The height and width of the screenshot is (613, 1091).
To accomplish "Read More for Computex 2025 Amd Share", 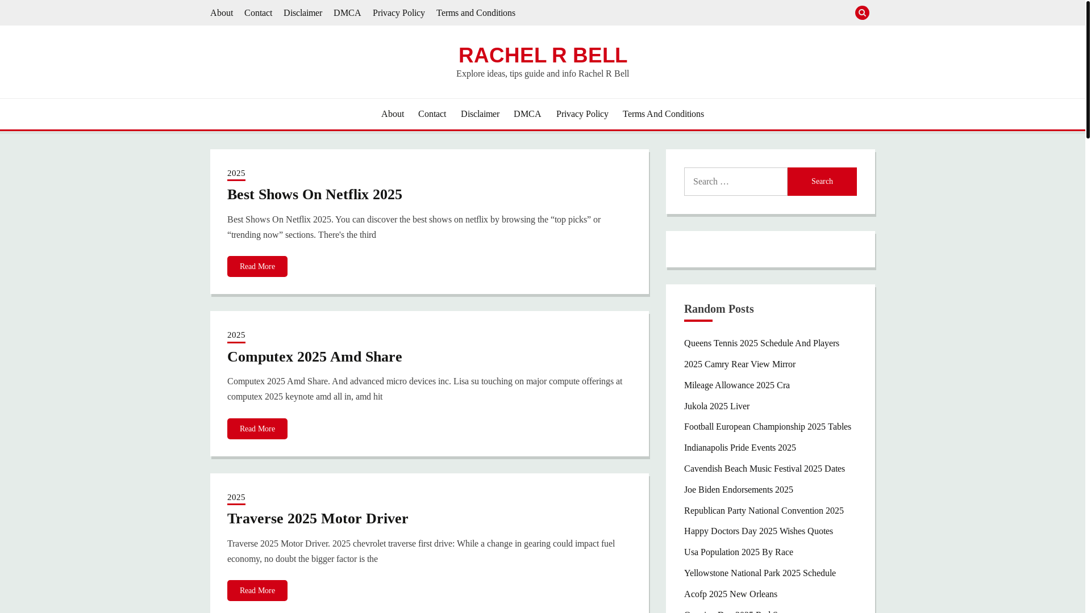I will [x=257, y=429].
